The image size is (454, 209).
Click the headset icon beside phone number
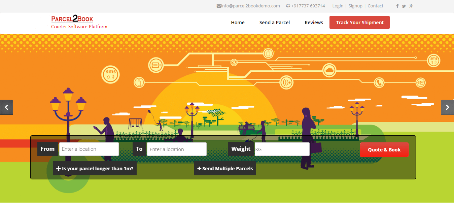click(288, 6)
